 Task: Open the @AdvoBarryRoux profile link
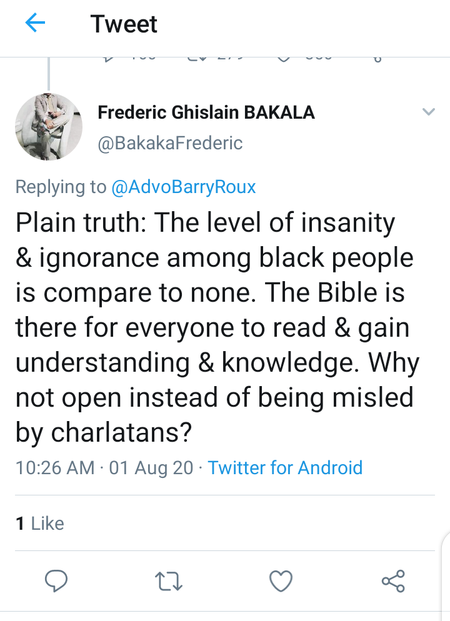coord(183,187)
